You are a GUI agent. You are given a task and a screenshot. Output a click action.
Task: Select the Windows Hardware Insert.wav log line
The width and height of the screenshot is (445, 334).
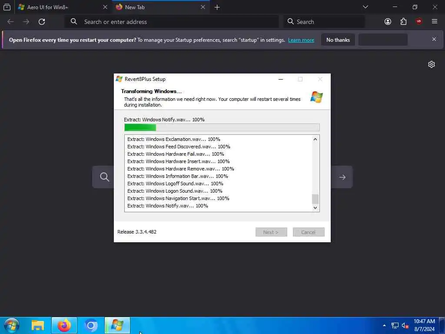pyautogui.click(x=179, y=161)
